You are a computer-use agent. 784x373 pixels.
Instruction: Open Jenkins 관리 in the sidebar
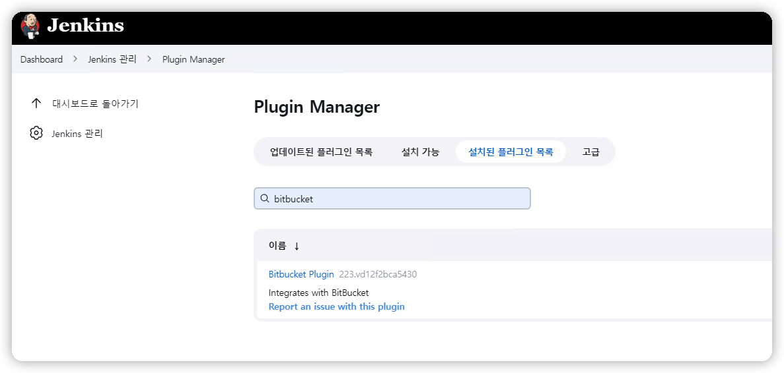(x=77, y=134)
